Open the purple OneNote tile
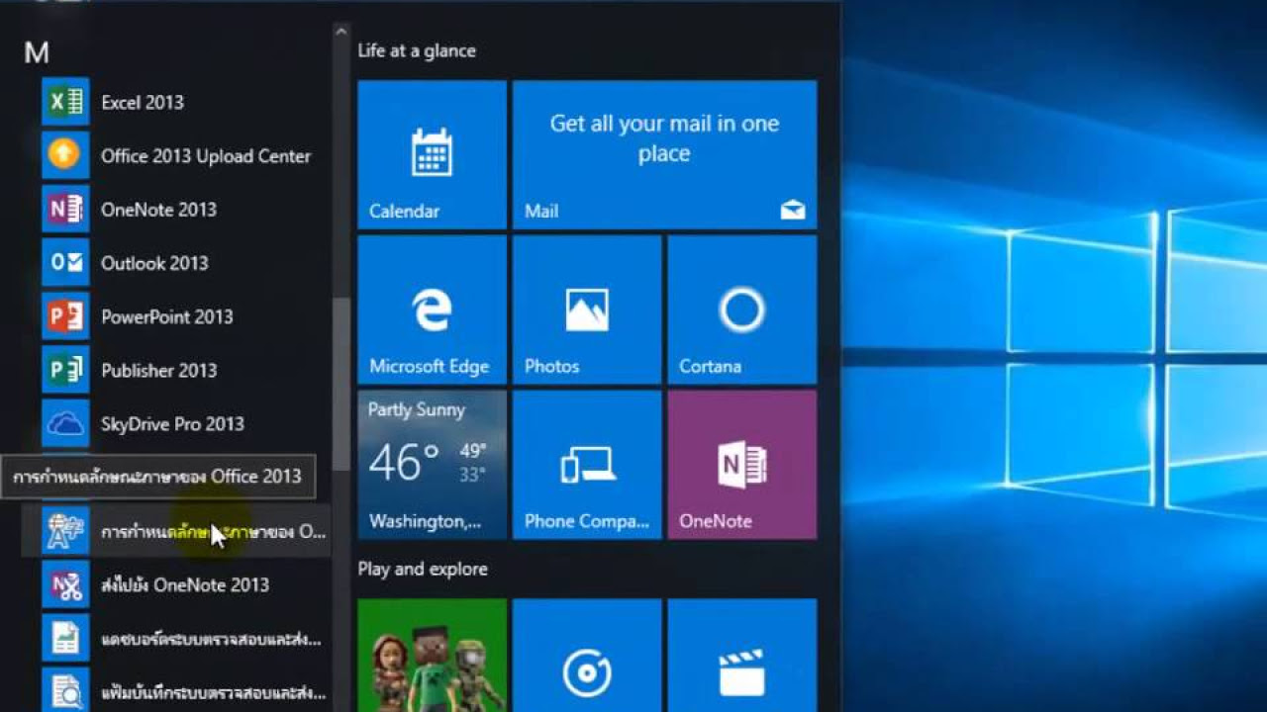The width and height of the screenshot is (1267, 712). (x=742, y=465)
